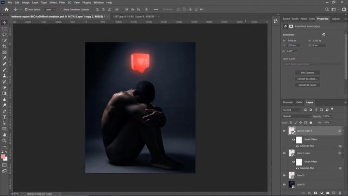Toggle the lock all layer button

310,122
